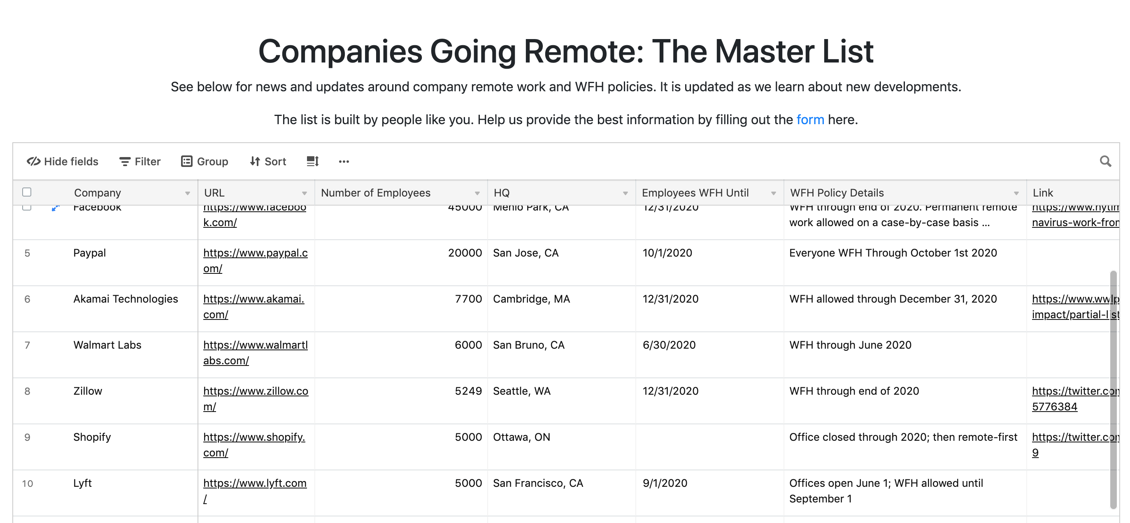Open the Company column dropdown
Screen dimensions: 1130x523
point(188,192)
